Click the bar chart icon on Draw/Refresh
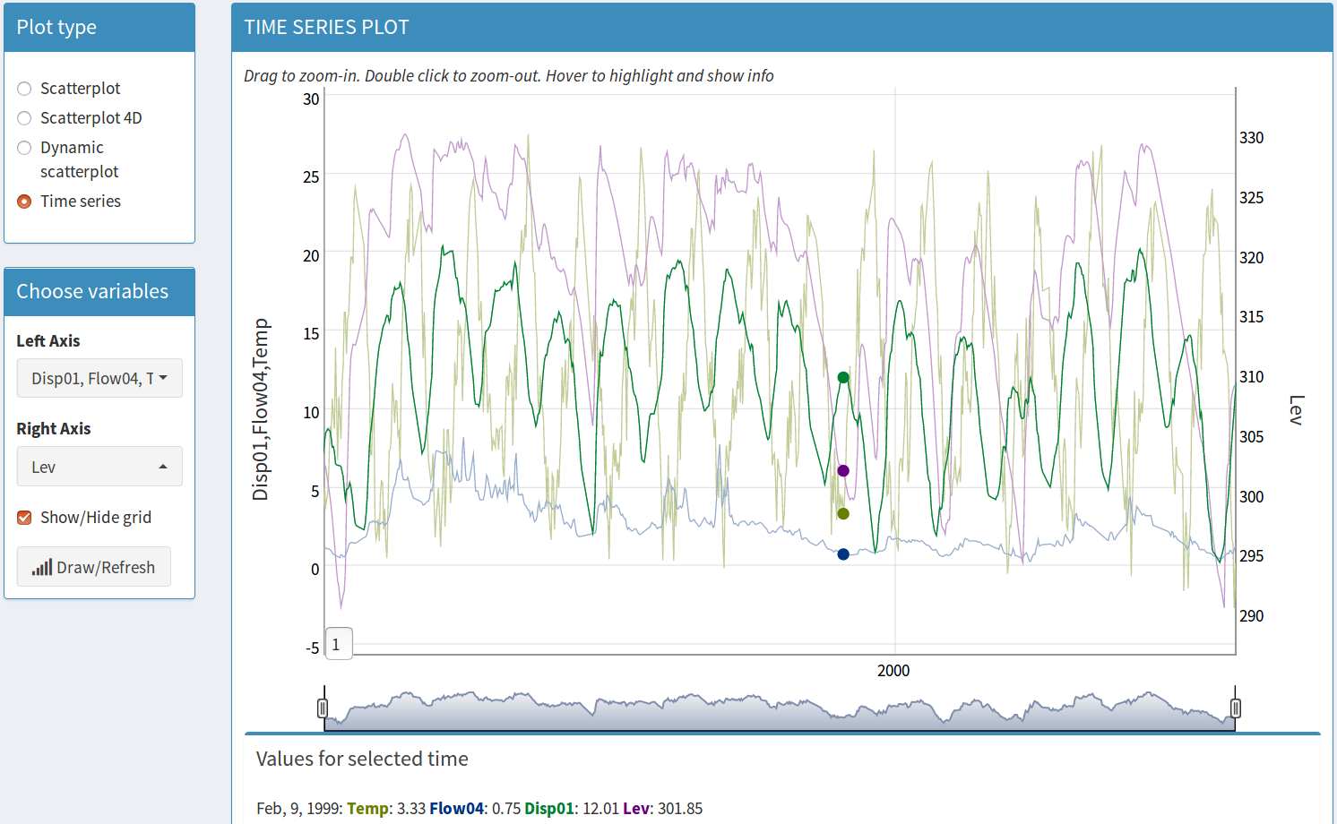The height and width of the screenshot is (824, 1337). point(41,568)
